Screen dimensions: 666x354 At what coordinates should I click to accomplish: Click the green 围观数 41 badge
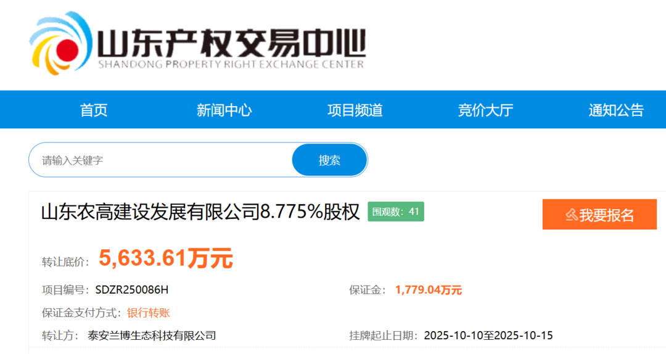click(x=396, y=212)
